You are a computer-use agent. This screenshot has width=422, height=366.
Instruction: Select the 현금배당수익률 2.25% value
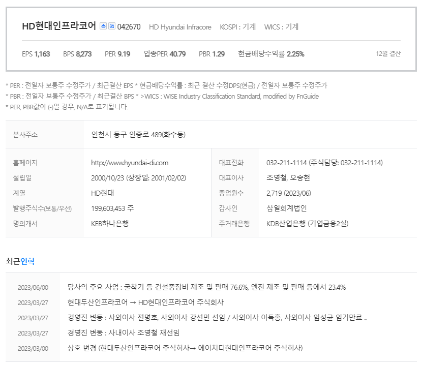(271, 54)
